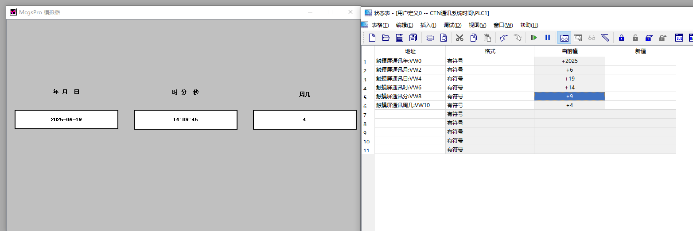
Task: Select the 触摸屏通讯周几:VW10 address cell
Action: pyautogui.click(x=410, y=105)
